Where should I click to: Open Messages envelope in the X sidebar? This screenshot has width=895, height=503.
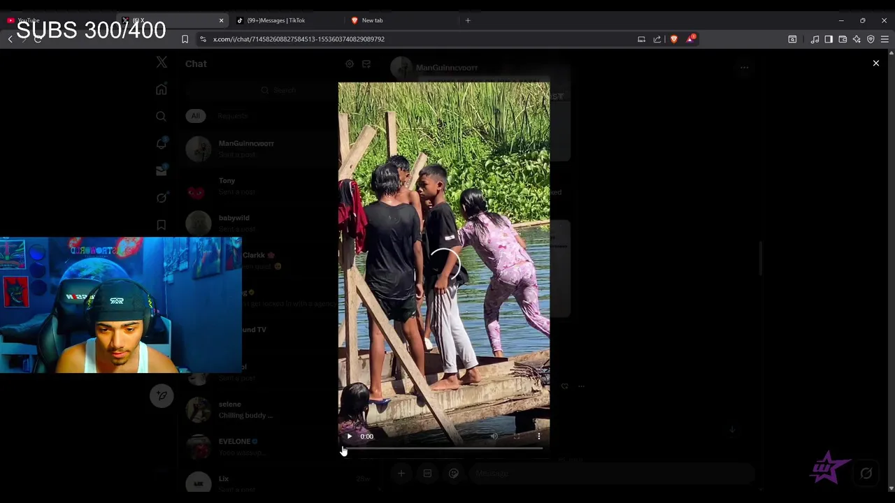[x=162, y=170]
